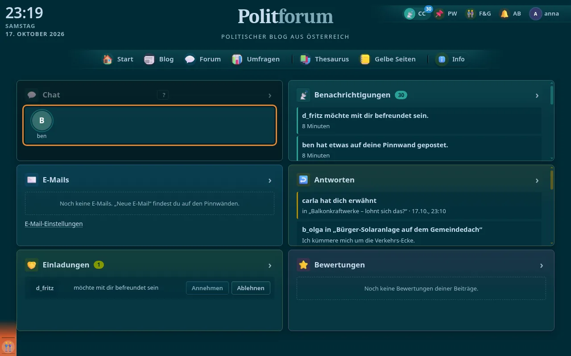Open the F&G friends icon in the top bar

[478, 14]
